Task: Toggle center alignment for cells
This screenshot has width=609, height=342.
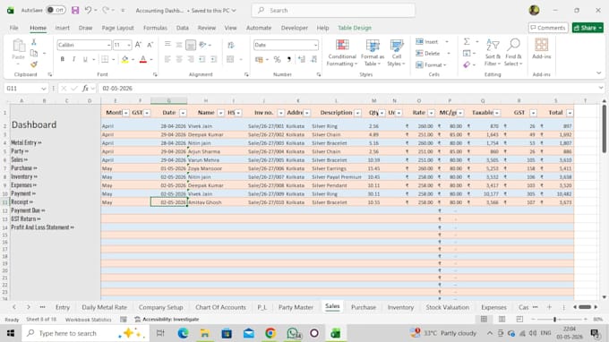Action: click(179, 59)
